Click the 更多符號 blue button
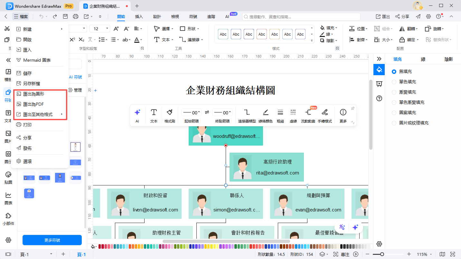 tap(52, 240)
